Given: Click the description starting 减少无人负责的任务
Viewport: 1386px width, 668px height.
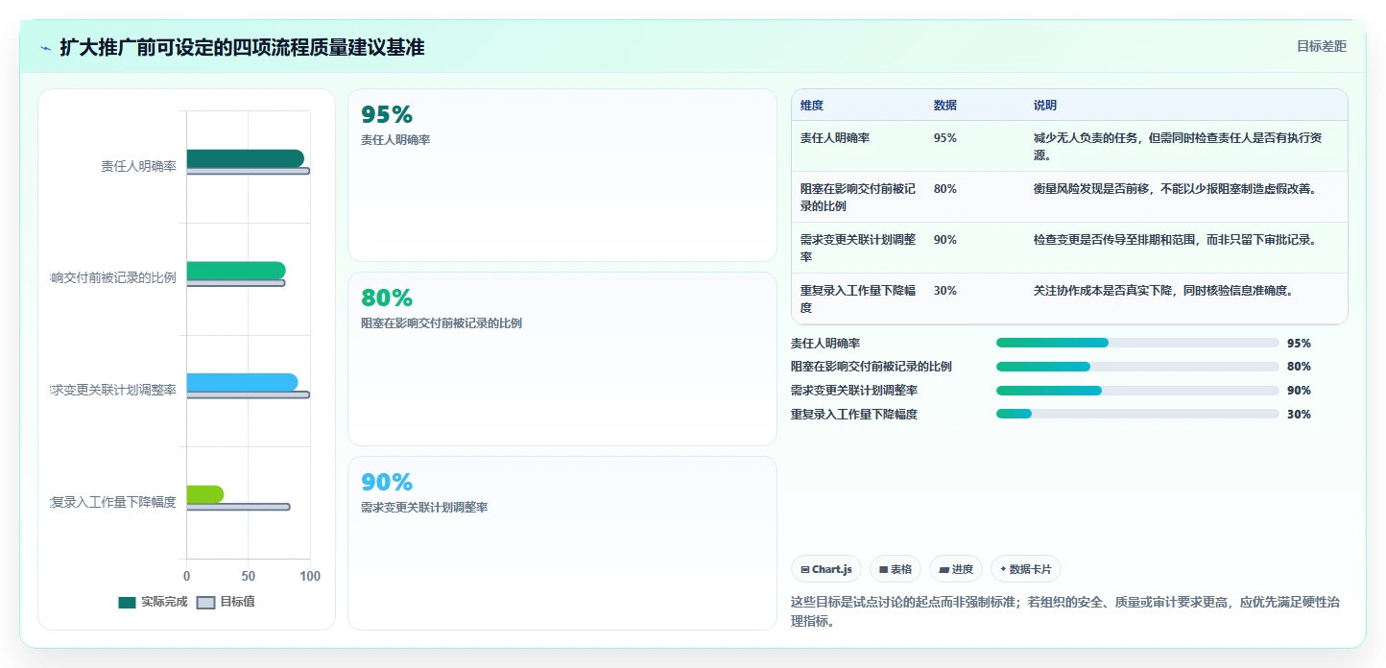Looking at the screenshot, I should pyautogui.click(x=1178, y=147).
